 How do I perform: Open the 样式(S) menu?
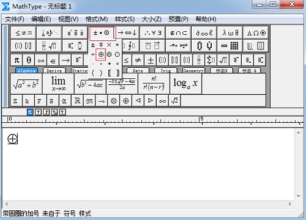pos(125,19)
